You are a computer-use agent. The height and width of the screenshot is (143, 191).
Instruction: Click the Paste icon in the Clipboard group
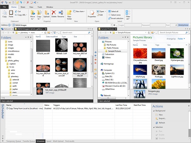point(11,13)
